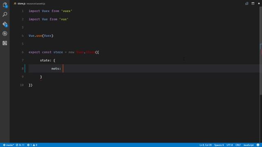This screenshot has width=262, height=147.
Task: Click the master branch in status bar
Action: [9, 145]
